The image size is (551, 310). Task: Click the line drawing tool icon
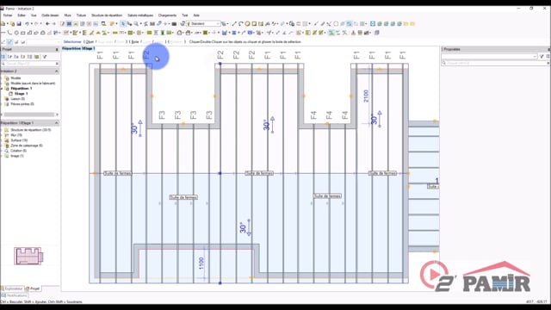[x=234, y=24]
